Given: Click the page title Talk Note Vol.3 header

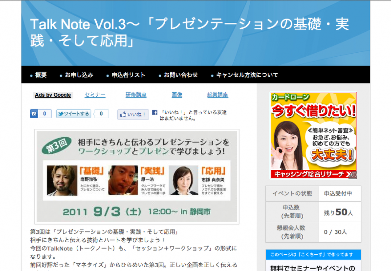Looking at the screenshot, I should point(190,32).
